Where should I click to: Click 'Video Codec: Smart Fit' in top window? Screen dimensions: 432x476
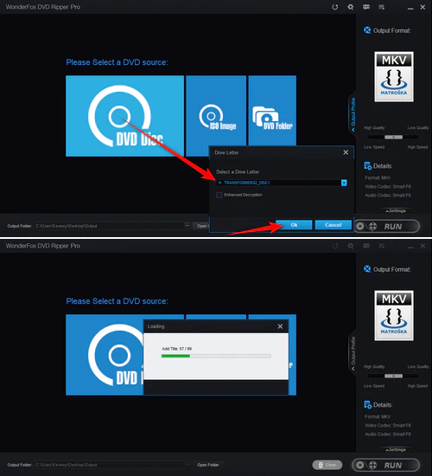click(388, 186)
